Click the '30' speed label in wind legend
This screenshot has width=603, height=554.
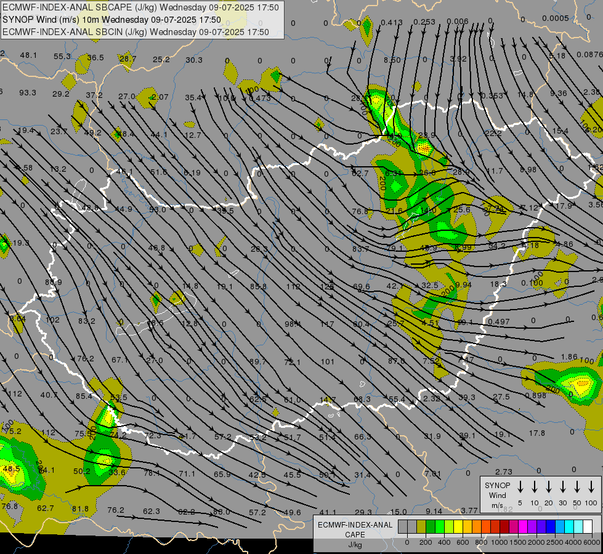pos(562,503)
